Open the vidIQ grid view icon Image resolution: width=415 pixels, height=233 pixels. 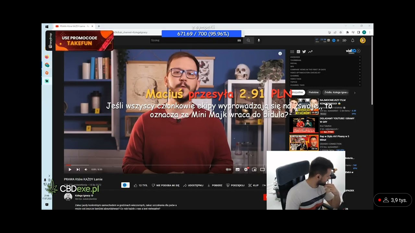coord(292,51)
